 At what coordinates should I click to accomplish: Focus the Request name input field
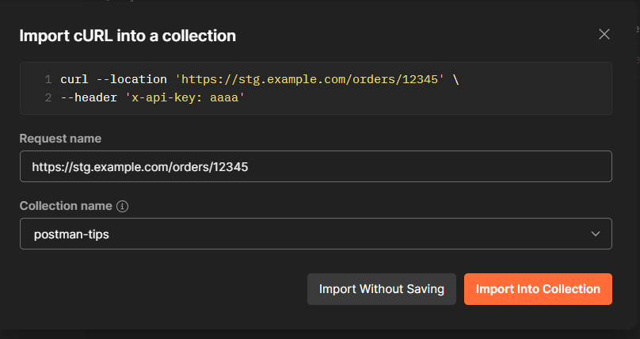(315, 167)
